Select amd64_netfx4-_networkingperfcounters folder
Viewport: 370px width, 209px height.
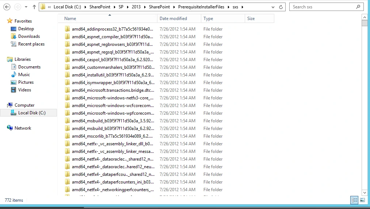[x=113, y=189]
